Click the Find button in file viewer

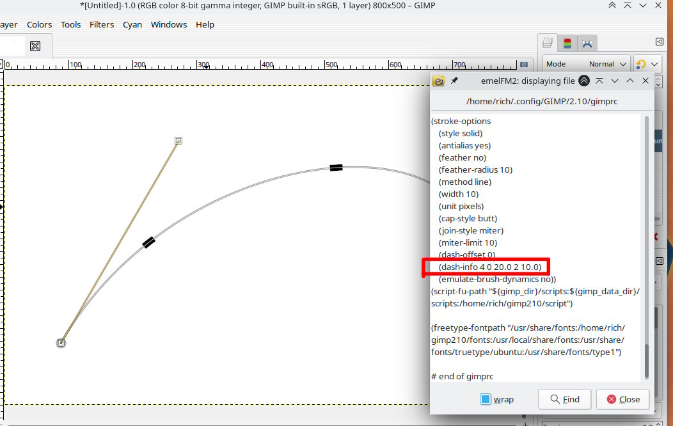click(564, 399)
